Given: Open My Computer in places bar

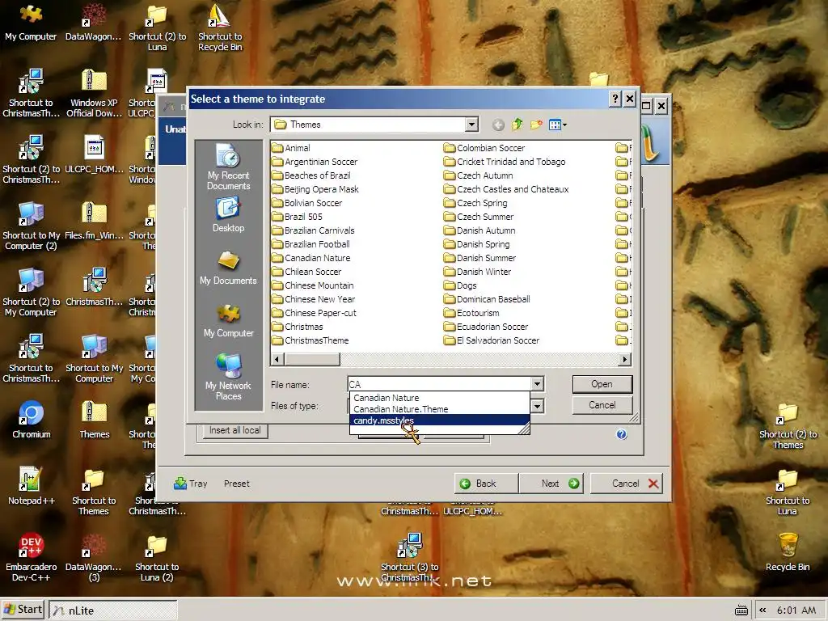Looking at the screenshot, I should click(228, 320).
